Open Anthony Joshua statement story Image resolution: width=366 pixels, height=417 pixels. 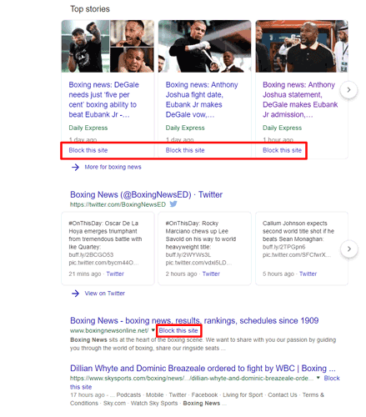click(x=300, y=99)
